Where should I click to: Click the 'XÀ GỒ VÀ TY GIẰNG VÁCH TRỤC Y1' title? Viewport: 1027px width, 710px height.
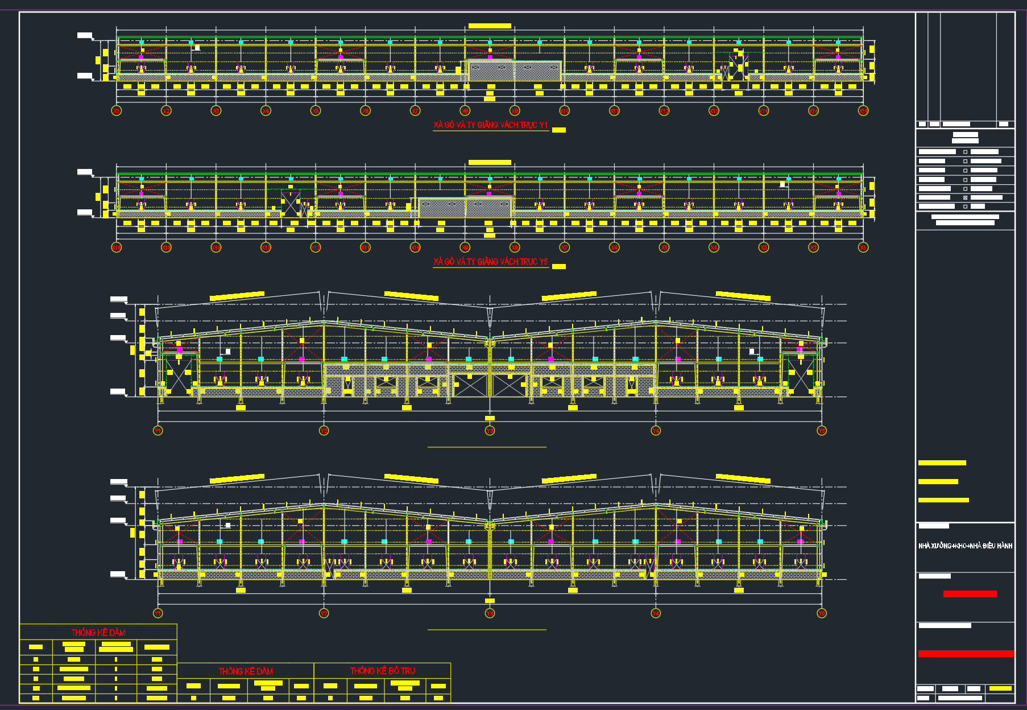pos(490,125)
